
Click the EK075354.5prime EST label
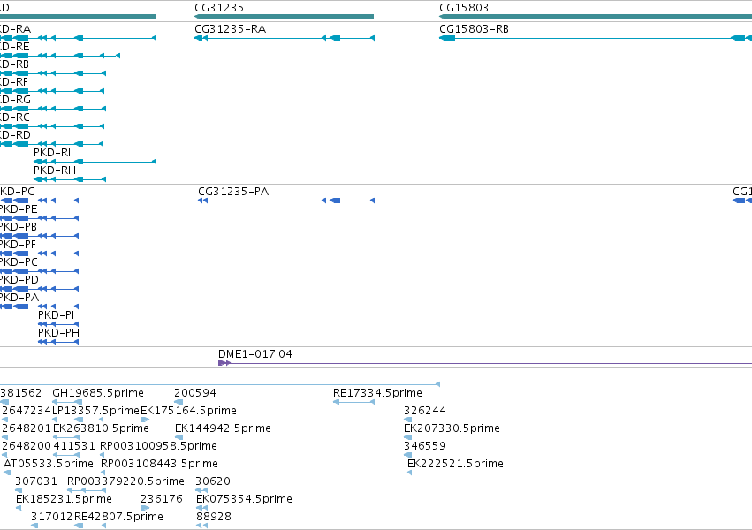coord(244,499)
